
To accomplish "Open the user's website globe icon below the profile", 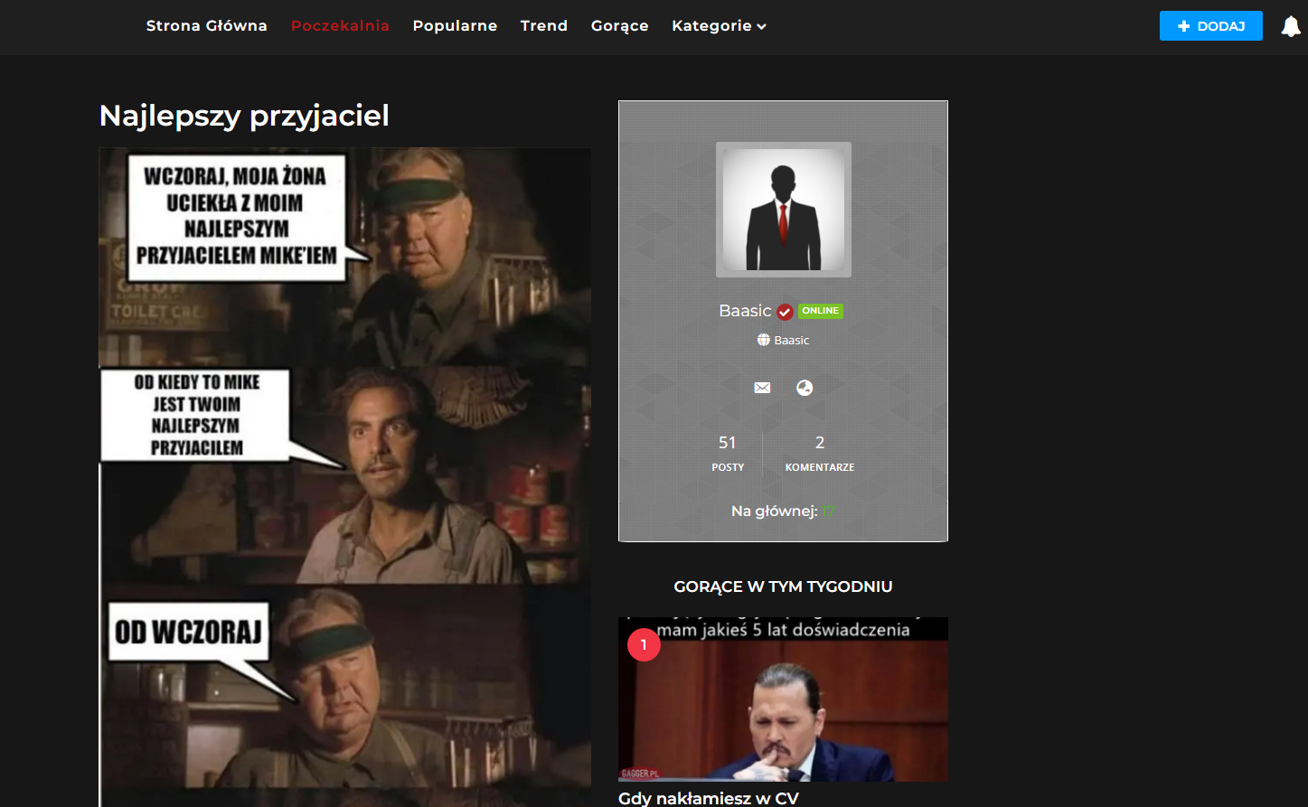I will tap(805, 388).
